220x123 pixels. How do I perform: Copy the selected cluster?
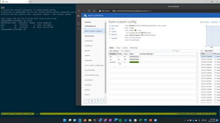point(98,101)
